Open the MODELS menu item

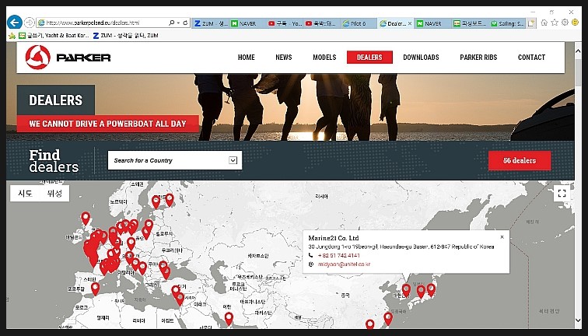(324, 58)
